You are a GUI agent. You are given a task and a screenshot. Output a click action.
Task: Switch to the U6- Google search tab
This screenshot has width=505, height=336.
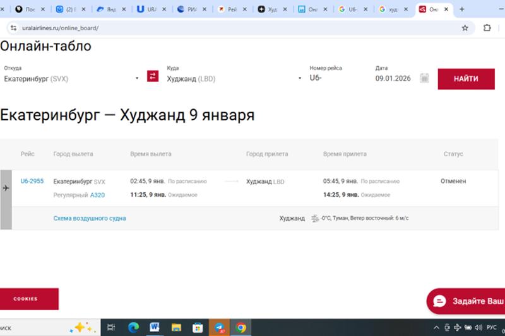click(353, 9)
